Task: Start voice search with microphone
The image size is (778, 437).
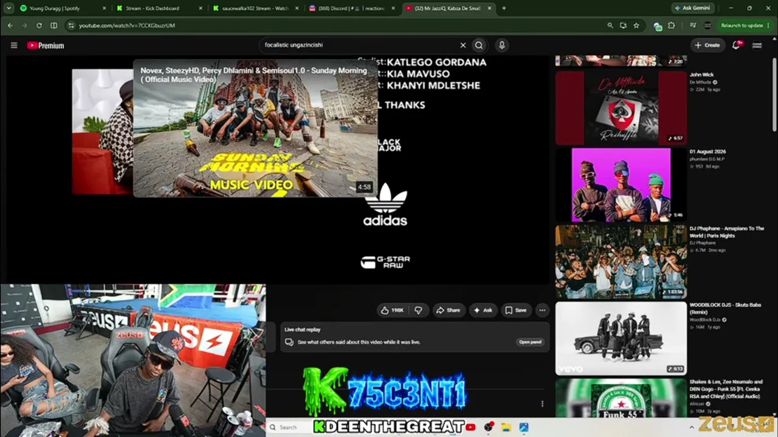Action: pyautogui.click(x=501, y=45)
